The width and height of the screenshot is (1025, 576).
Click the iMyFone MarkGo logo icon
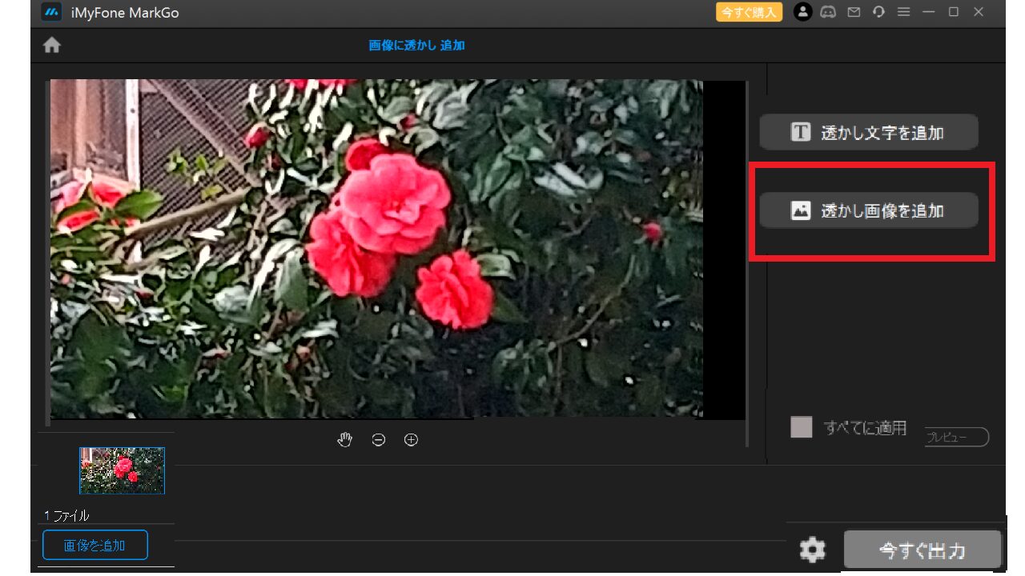52,12
